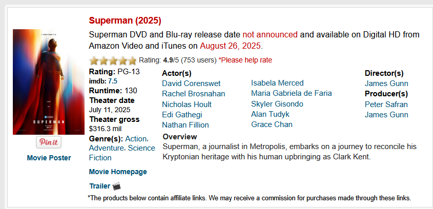Open the Movie Poster link
433x209 pixels.
tap(49, 158)
